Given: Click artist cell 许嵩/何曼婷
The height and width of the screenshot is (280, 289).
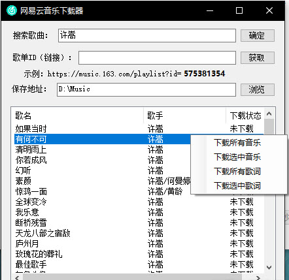Looking at the screenshot, I should [169, 181].
